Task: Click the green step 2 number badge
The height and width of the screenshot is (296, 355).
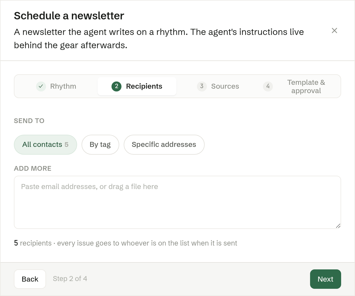Action: (x=116, y=86)
